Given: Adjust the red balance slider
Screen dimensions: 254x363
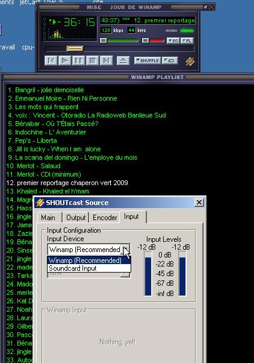Looking at the screenshot, I should tap(153, 41).
